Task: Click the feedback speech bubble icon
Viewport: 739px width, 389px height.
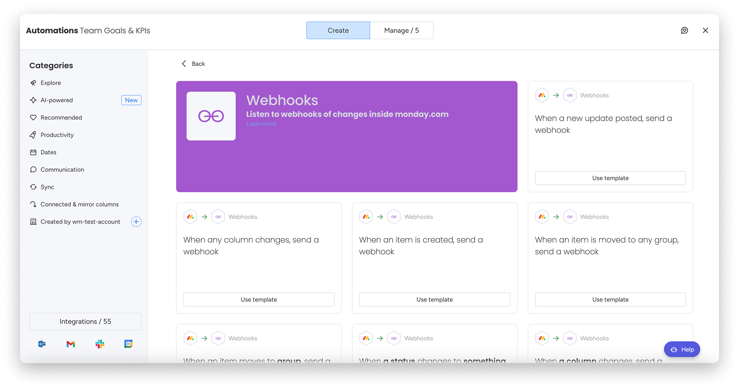Action: (685, 30)
